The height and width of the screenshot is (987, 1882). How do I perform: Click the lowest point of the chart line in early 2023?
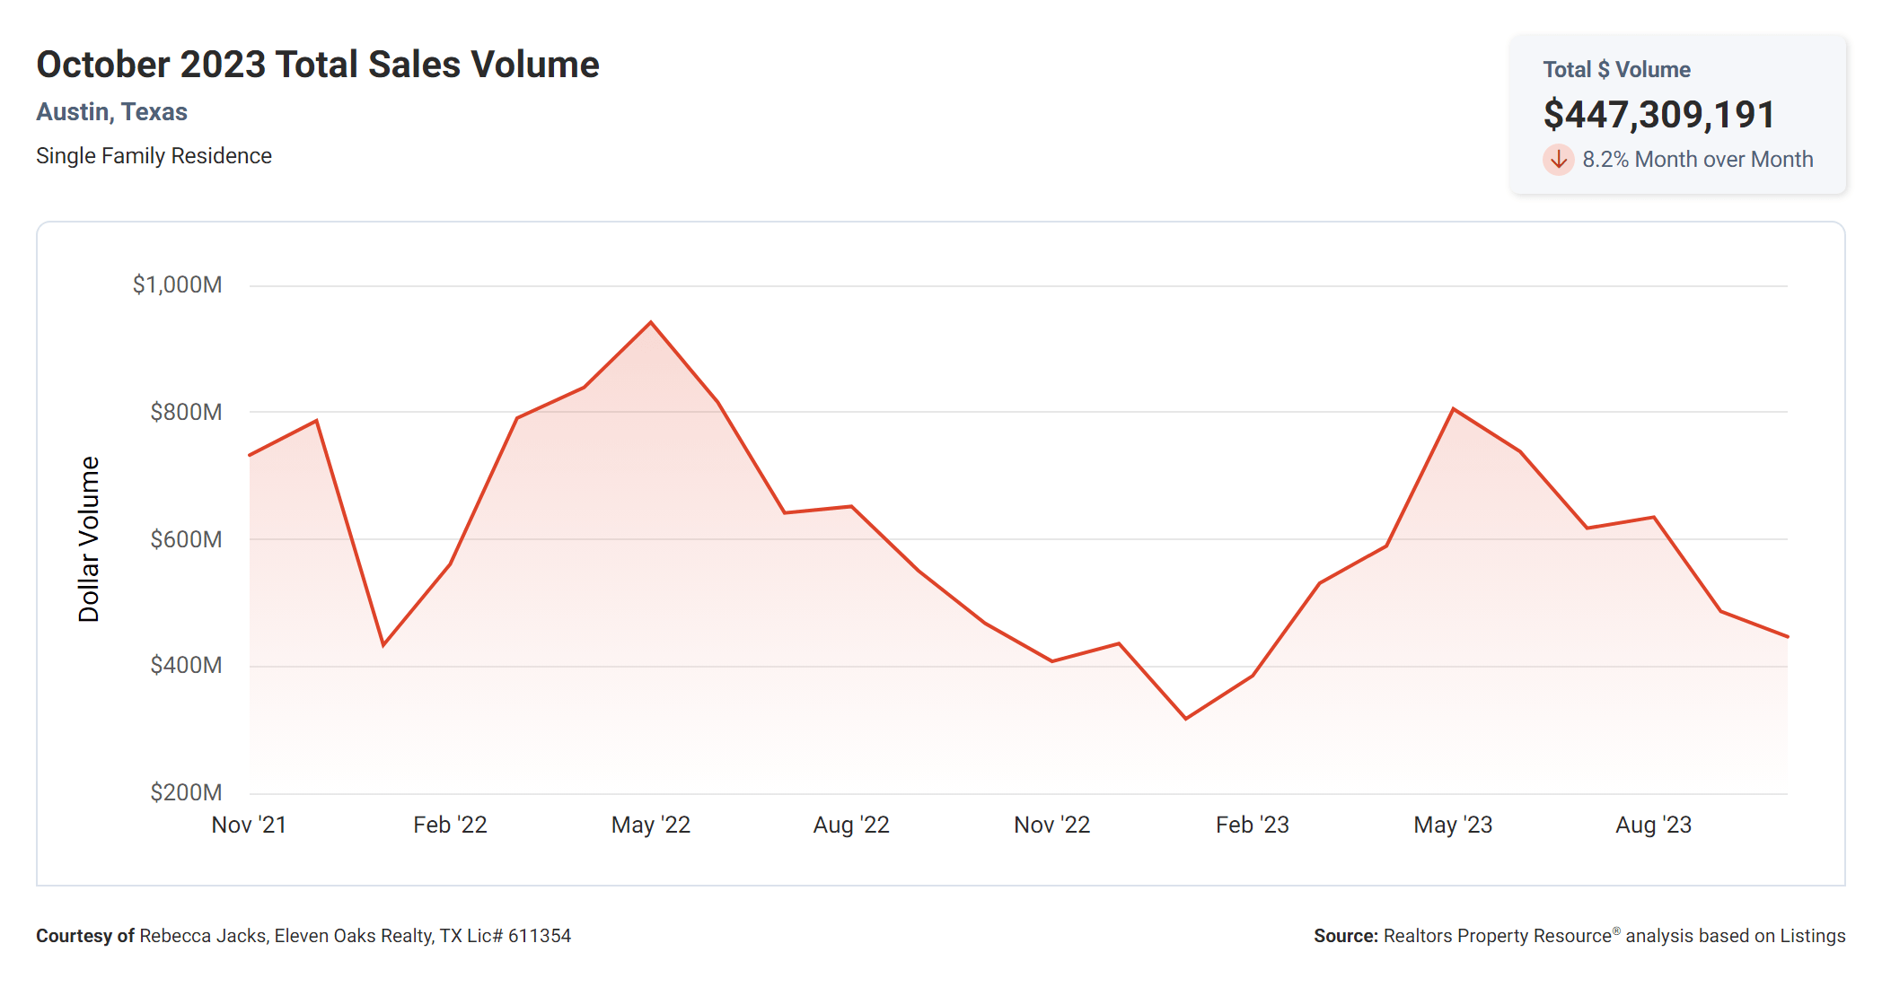[1186, 718]
